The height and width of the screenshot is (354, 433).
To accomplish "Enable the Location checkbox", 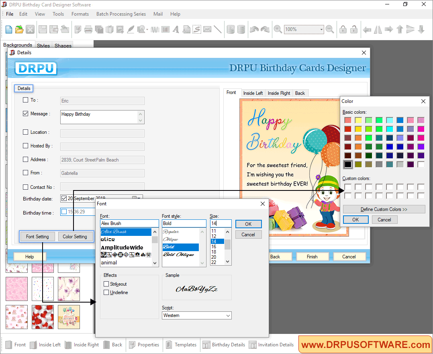I will click(25, 132).
